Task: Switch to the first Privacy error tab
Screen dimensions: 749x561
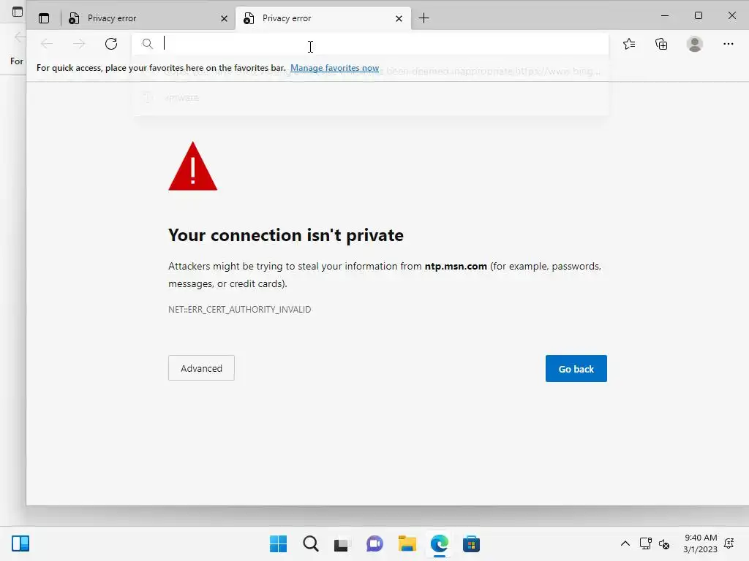Action: pos(148,18)
